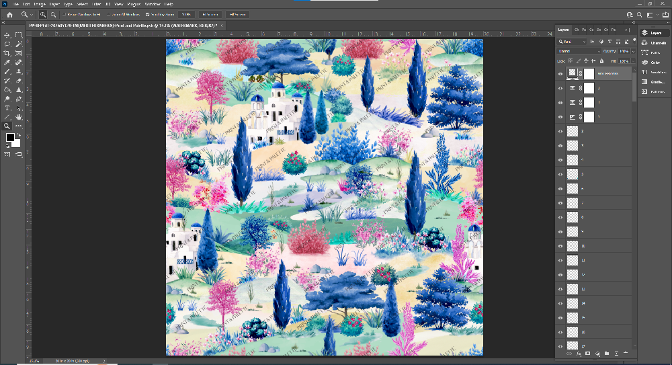Select the Lasso tool
The width and height of the screenshot is (672, 365).
tap(7, 44)
